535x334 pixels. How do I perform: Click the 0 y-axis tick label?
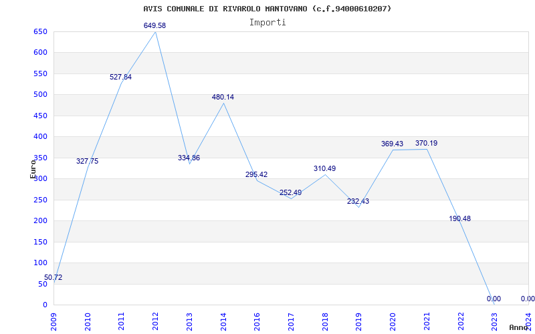coord(45,305)
